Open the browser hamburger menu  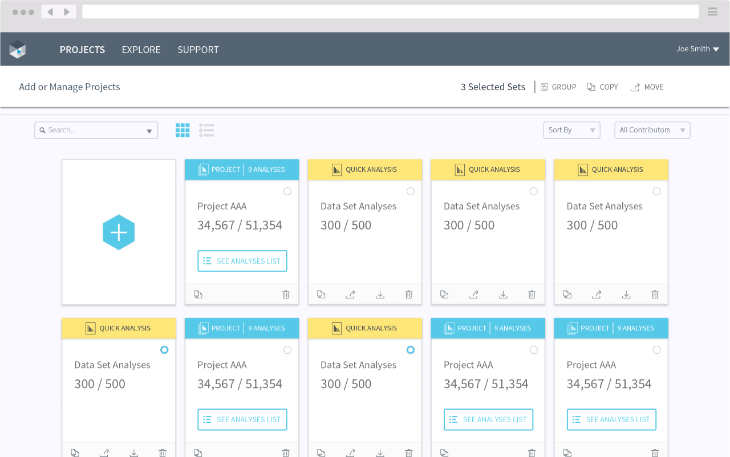tap(712, 12)
